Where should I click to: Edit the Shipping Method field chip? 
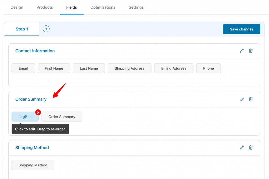pyautogui.click(x=33, y=165)
